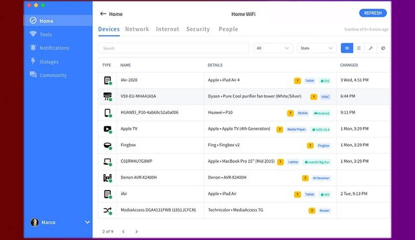The width and height of the screenshot is (415, 240).
Task: Click the question badge on Dyson row
Action: tap(314, 97)
